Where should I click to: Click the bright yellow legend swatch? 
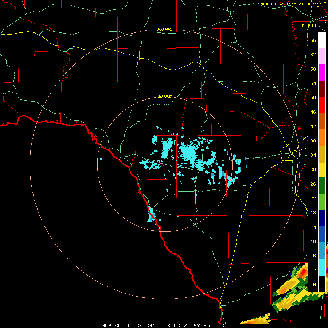322,169
